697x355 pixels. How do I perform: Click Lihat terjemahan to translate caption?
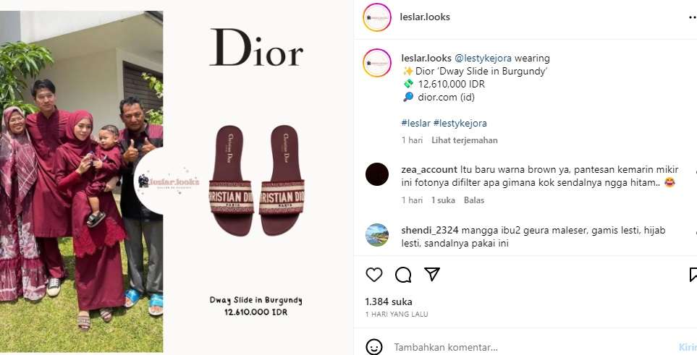(465, 140)
